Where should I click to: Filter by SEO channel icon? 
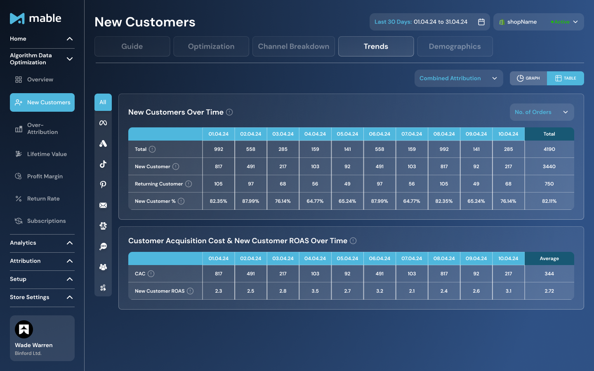click(103, 247)
